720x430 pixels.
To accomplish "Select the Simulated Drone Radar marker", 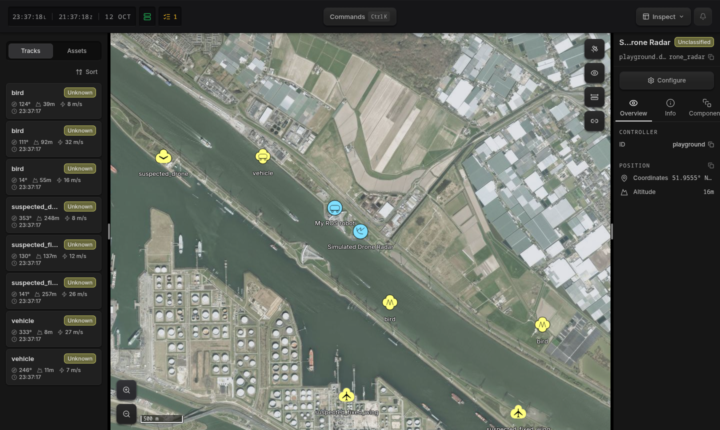I will (360, 231).
